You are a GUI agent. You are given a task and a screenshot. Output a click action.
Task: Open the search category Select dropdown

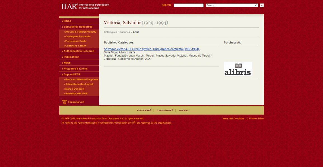(x=232, y=5)
